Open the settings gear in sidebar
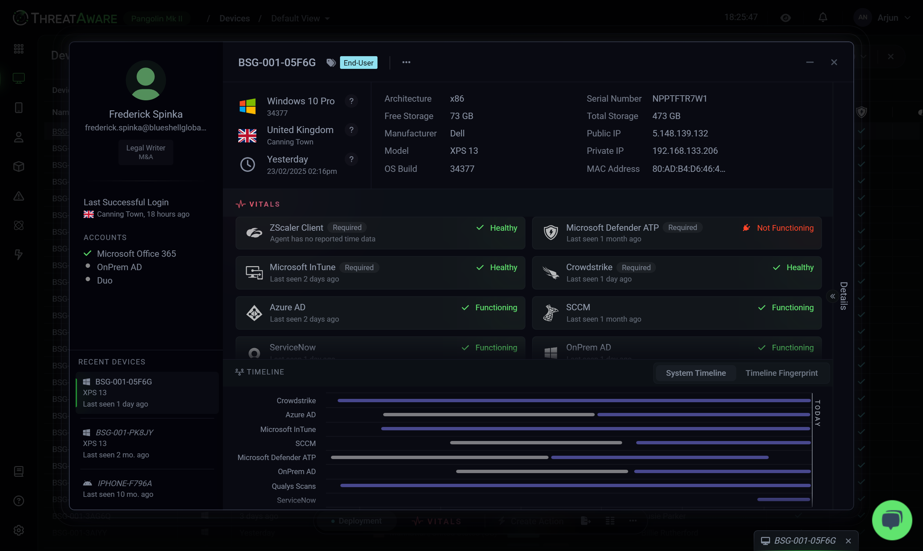The height and width of the screenshot is (551, 923). (19, 530)
